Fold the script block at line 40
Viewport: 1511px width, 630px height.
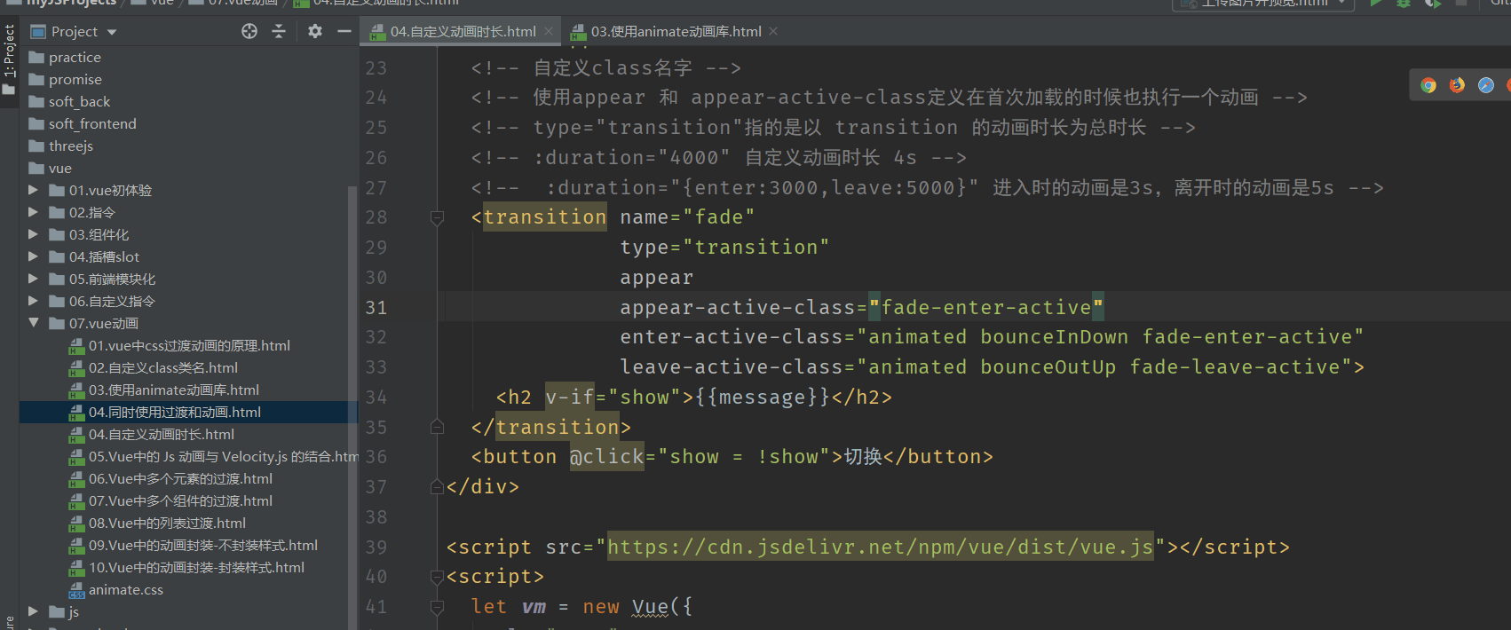pyautogui.click(x=437, y=577)
